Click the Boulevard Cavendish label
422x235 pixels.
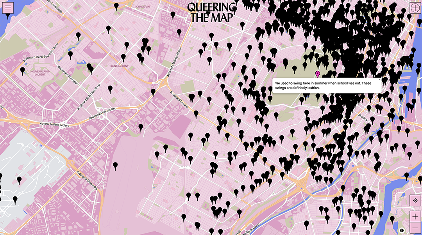68,75
